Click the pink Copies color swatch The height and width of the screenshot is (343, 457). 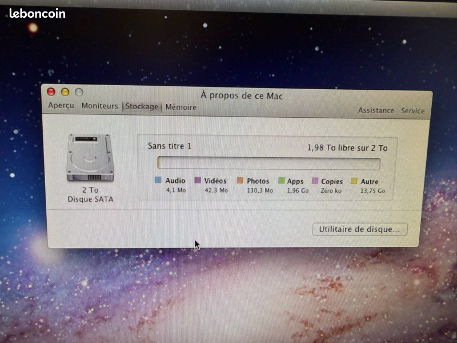click(x=315, y=181)
